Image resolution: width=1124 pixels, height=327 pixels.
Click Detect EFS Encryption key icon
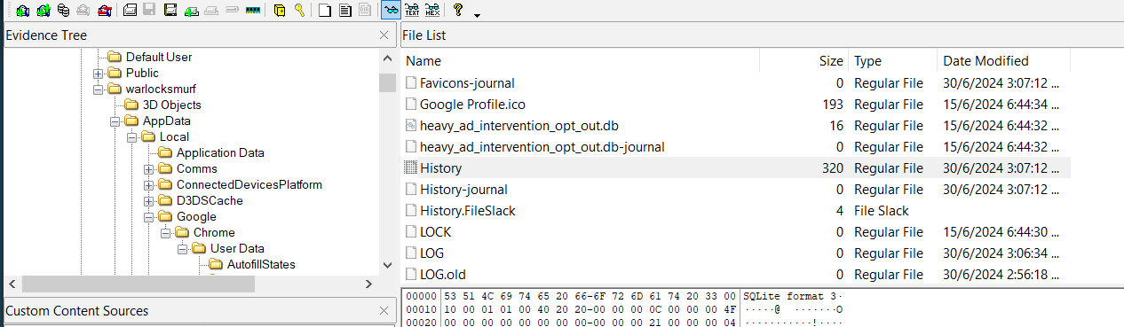pyautogui.click(x=299, y=11)
